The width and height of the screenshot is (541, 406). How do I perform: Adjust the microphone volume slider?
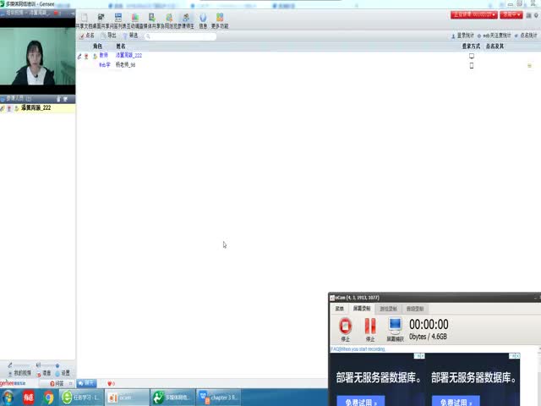(20, 365)
